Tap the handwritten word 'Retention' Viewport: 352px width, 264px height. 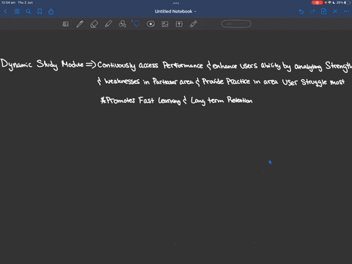tap(240, 100)
